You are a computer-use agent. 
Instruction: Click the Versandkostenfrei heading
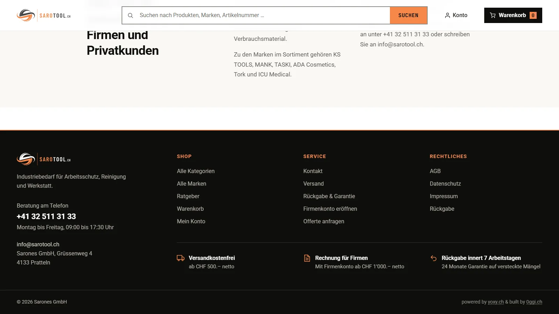point(212,258)
